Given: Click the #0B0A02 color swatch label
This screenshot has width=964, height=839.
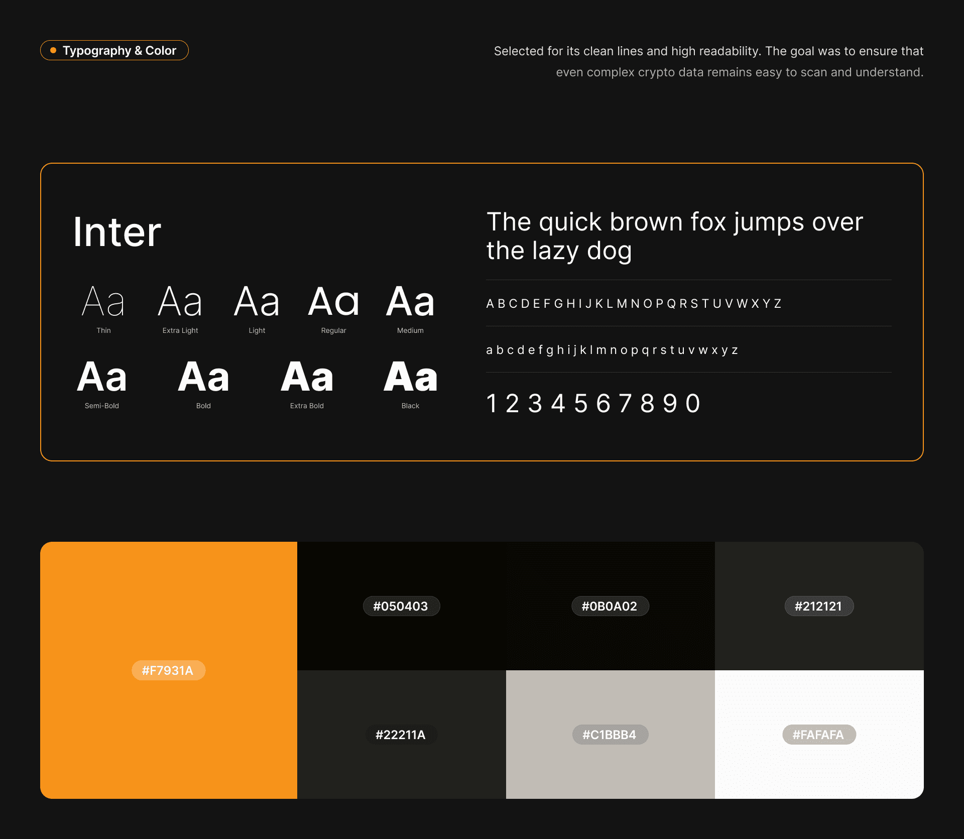Looking at the screenshot, I should tap(610, 606).
